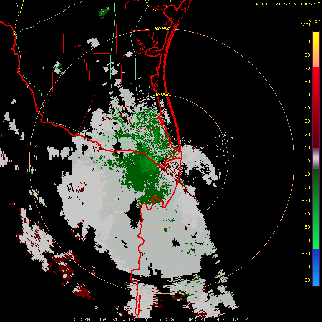This screenshot has width=322, height=322.
Task: Click the -30 kt label on the velocity scale
Action: (306, 201)
